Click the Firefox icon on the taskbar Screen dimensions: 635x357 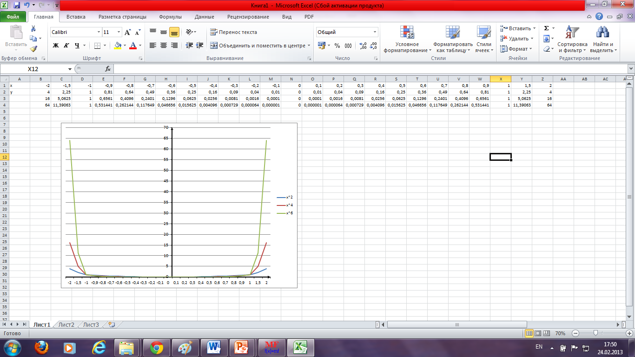[41, 347]
